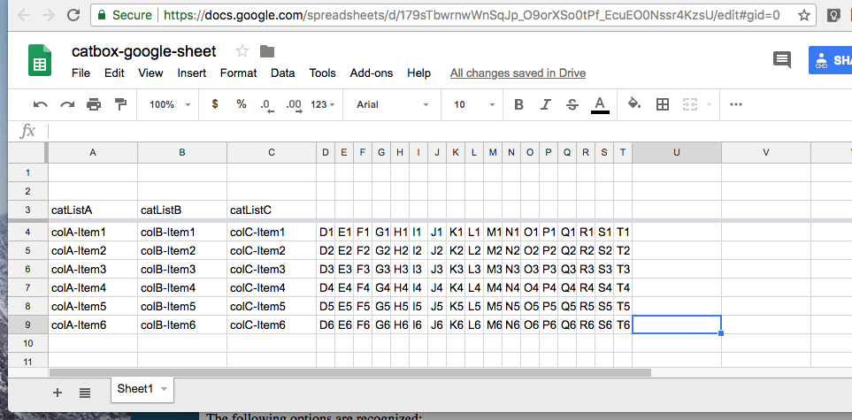The width and height of the screenshot is (852, 420).
Task: Select column A header
Action: click(x=93, y=153)
